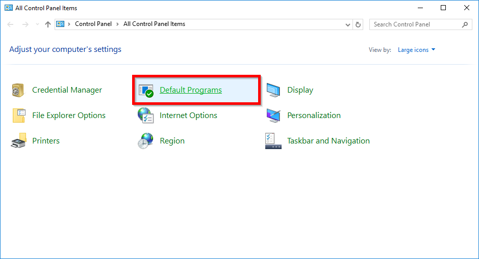Minimize the Control Panel window
The image size is (479, 259).
[x=420, y=8]
